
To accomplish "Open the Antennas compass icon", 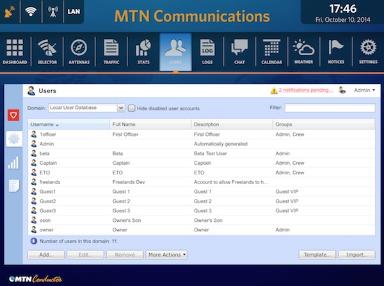I will pyautogui.click(x=79, y=51).
